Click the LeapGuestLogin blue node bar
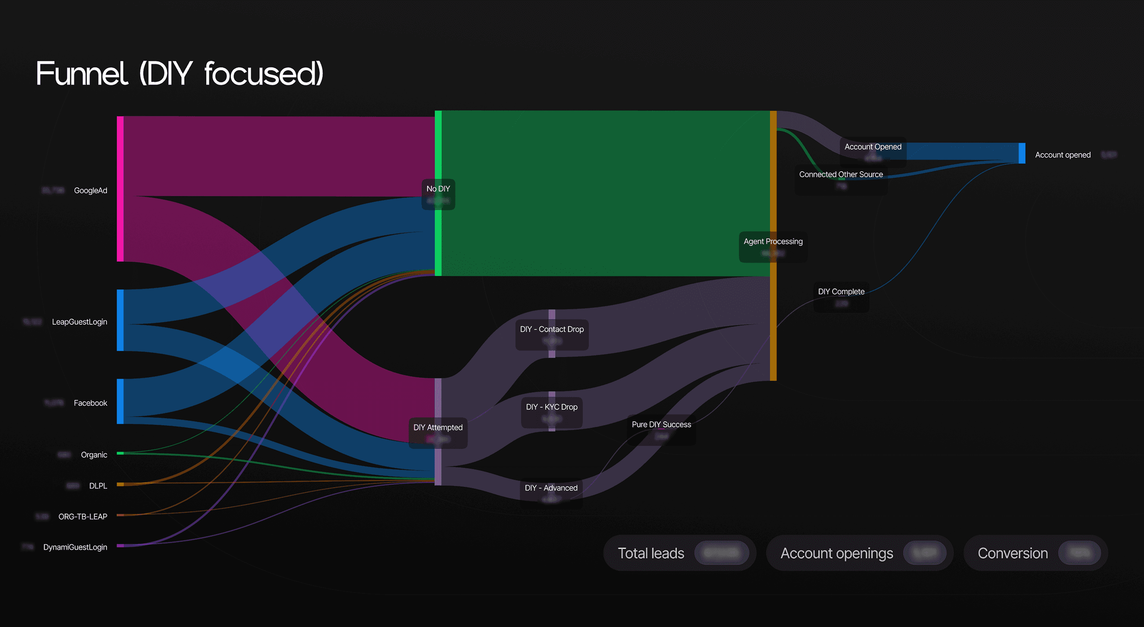This screenshot has width=1144, height=627. 120,320
